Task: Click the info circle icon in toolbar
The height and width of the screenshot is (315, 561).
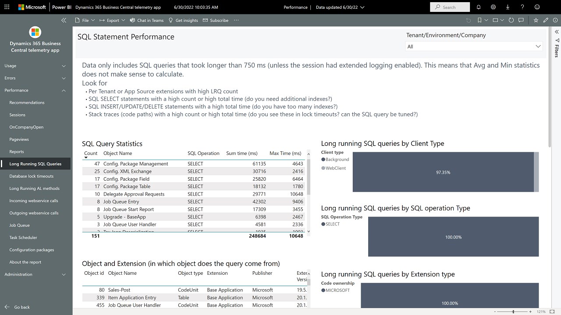Action: click(555, 20)
